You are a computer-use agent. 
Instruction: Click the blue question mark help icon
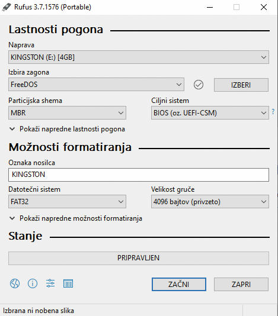[273, 112]
